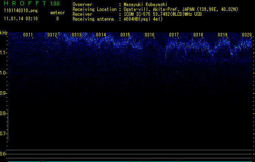Click the 1.1 kHz axis label

tap(3, 53)
